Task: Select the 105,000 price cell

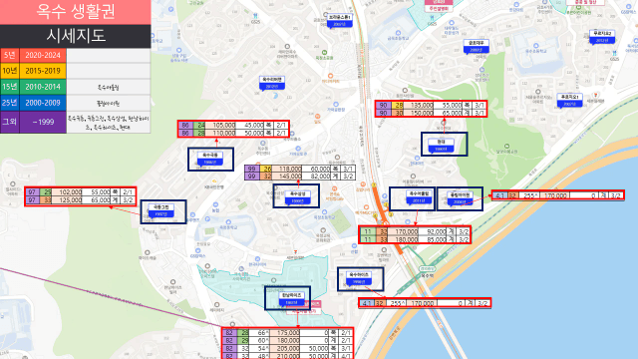Action: [x=220, y=125]
